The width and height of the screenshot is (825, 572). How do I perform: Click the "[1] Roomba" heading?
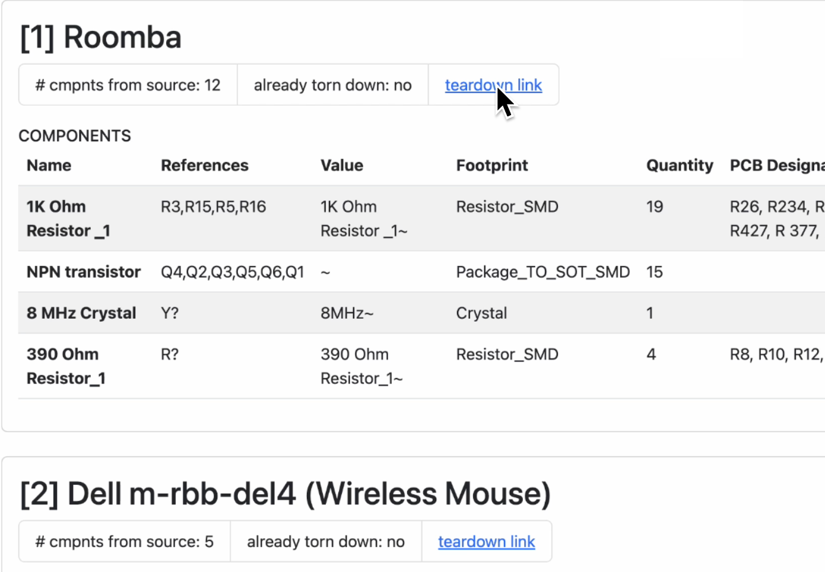click(x=100, y=37)
